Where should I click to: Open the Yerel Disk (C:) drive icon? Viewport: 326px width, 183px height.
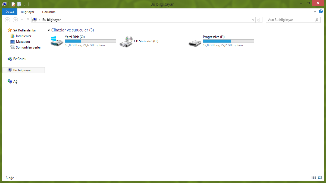pyautogui.click(x=57, y=41)
